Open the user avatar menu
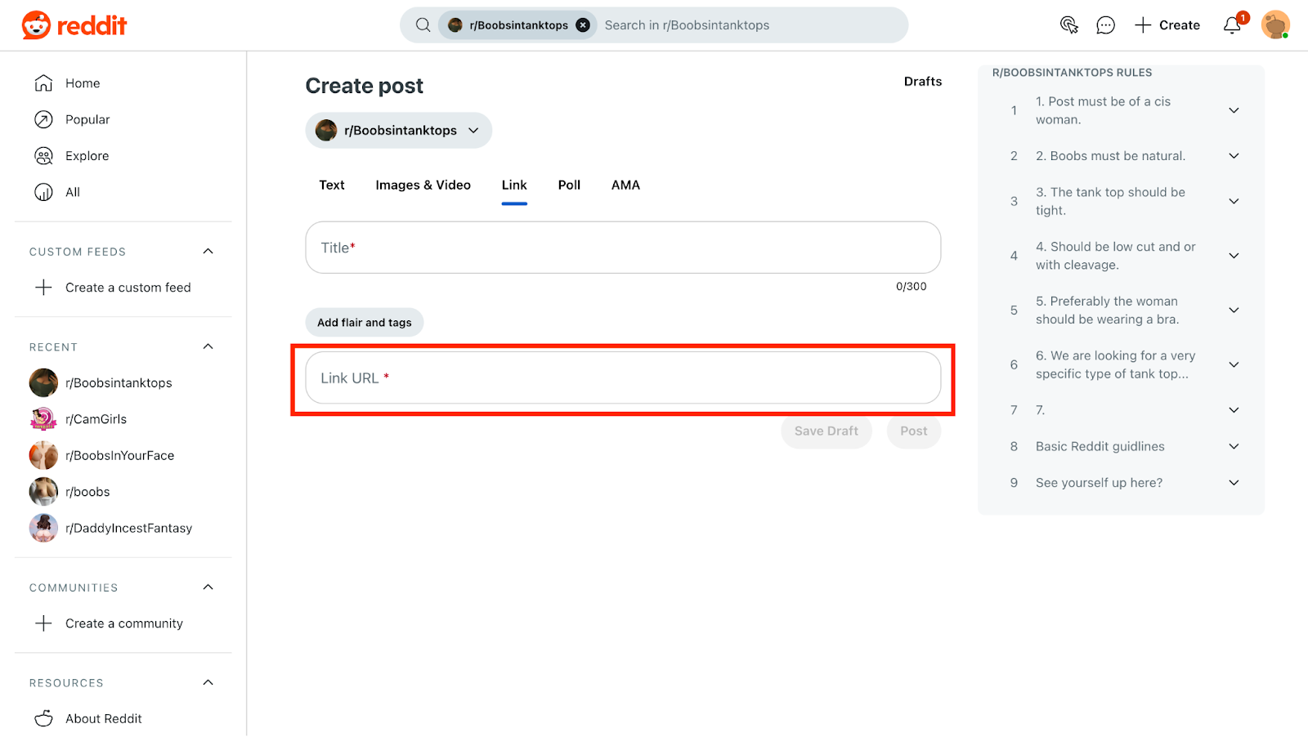Screen dimensions: 1308x737 click(1275, 25)
